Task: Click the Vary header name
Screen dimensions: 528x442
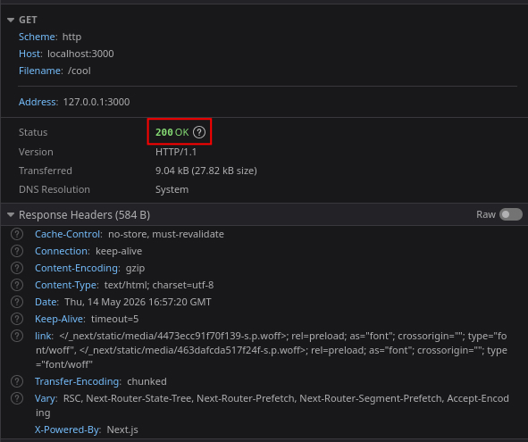Action: pos(46,398)
